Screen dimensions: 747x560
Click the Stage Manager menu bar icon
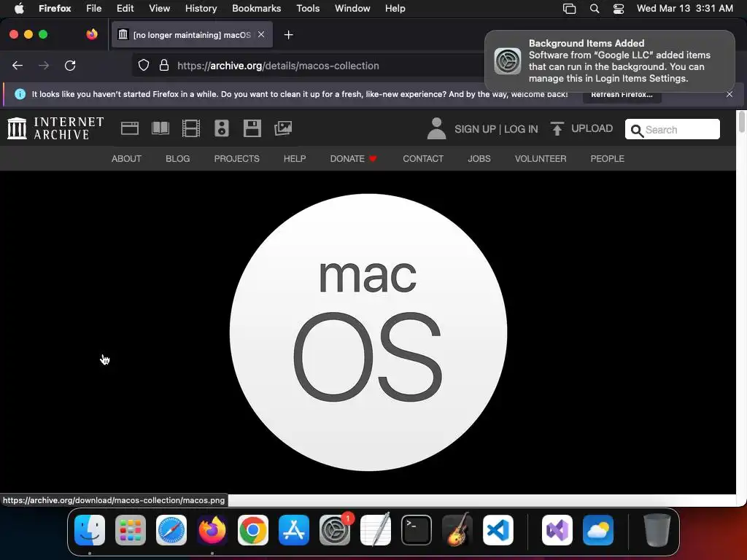(569, 9)
